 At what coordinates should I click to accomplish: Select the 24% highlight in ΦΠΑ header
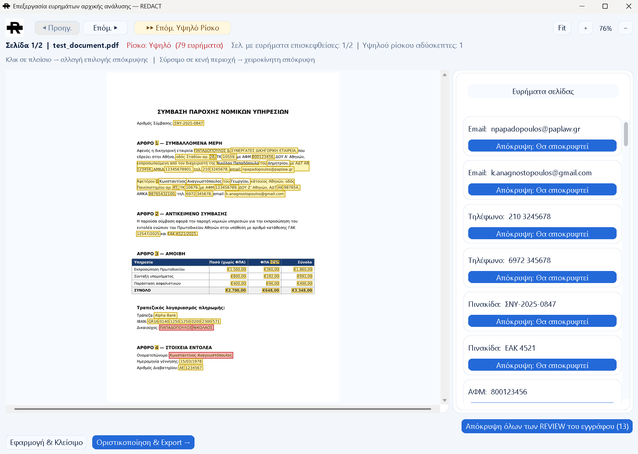(x=275, y=262)
